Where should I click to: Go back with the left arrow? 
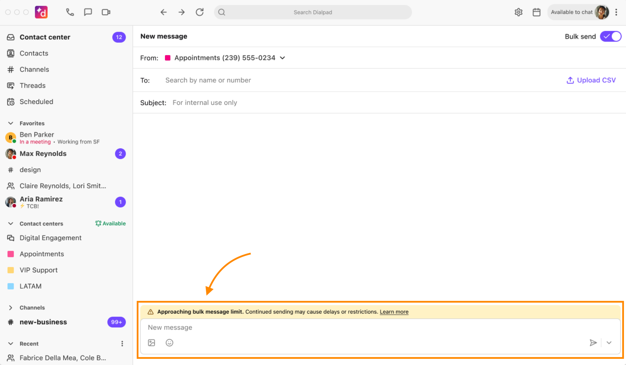pyautogui.click(x=164, y=12)
